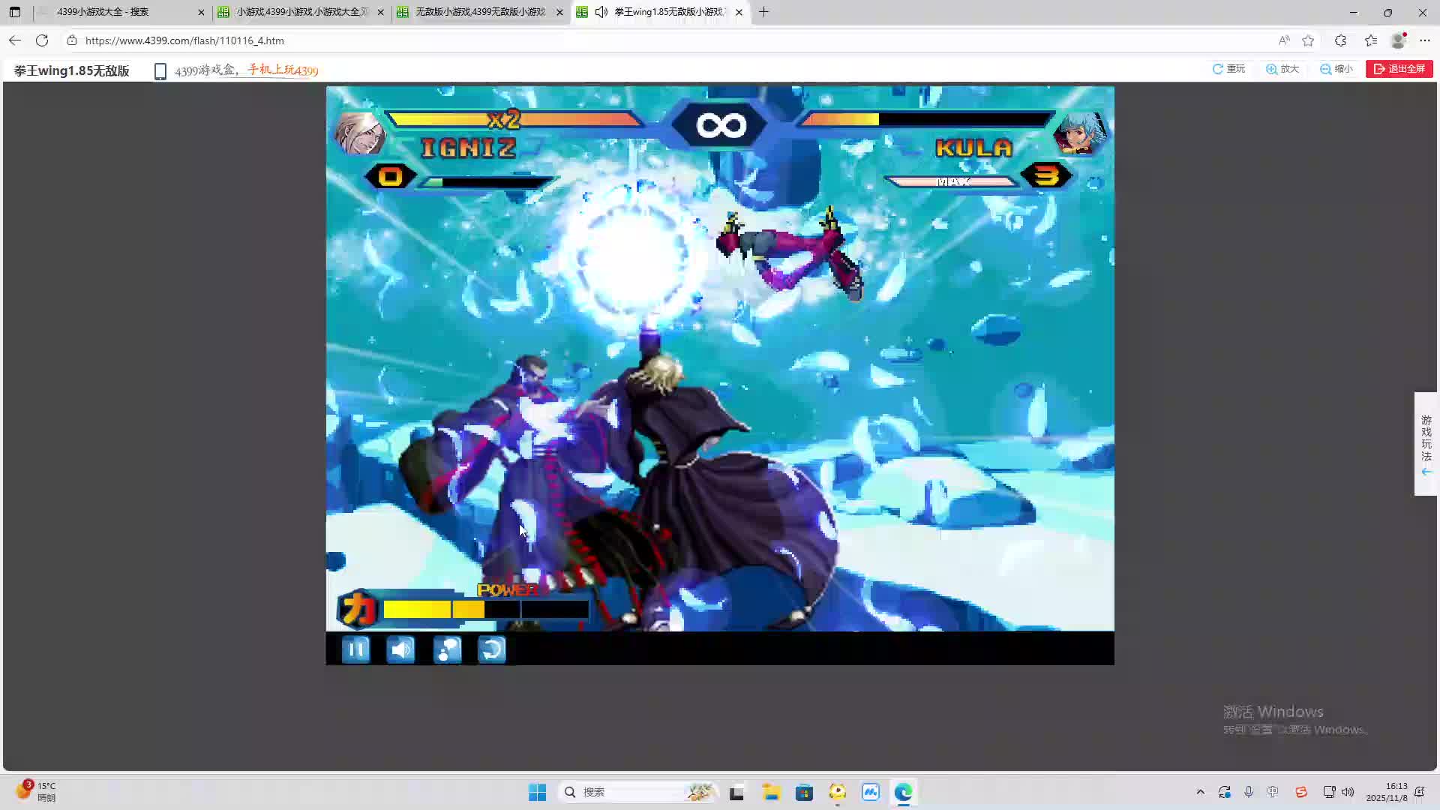Screen dimensions: 1440x810
Task: Toggle the 中 input method indicator
Action: click(x=1273, y=792)
